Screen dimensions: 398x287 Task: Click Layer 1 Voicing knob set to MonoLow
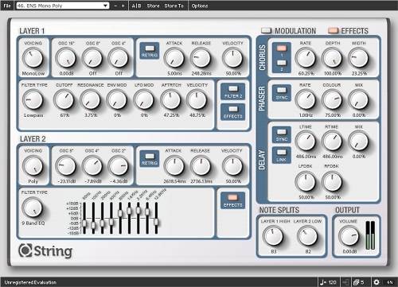33,58
